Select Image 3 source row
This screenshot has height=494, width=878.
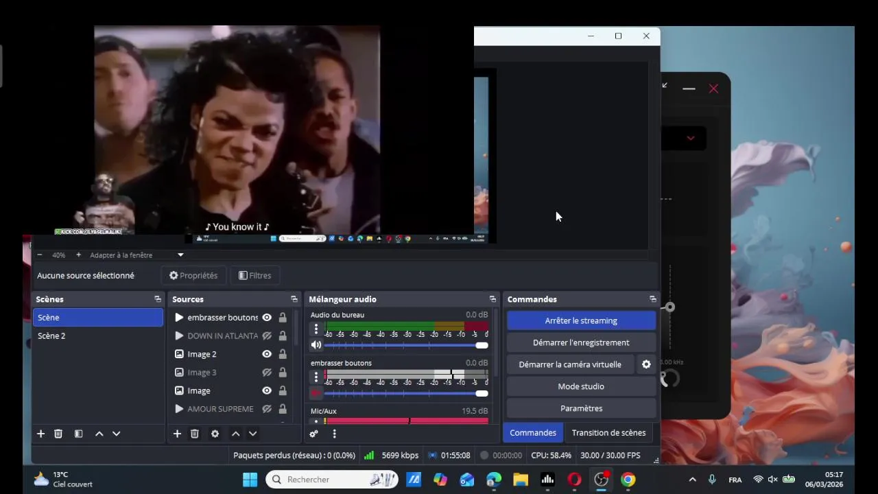[231, 373]
